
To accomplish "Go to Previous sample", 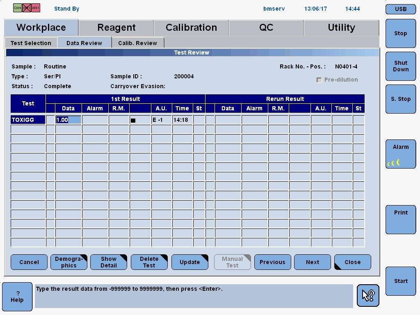I will point(272,262).
